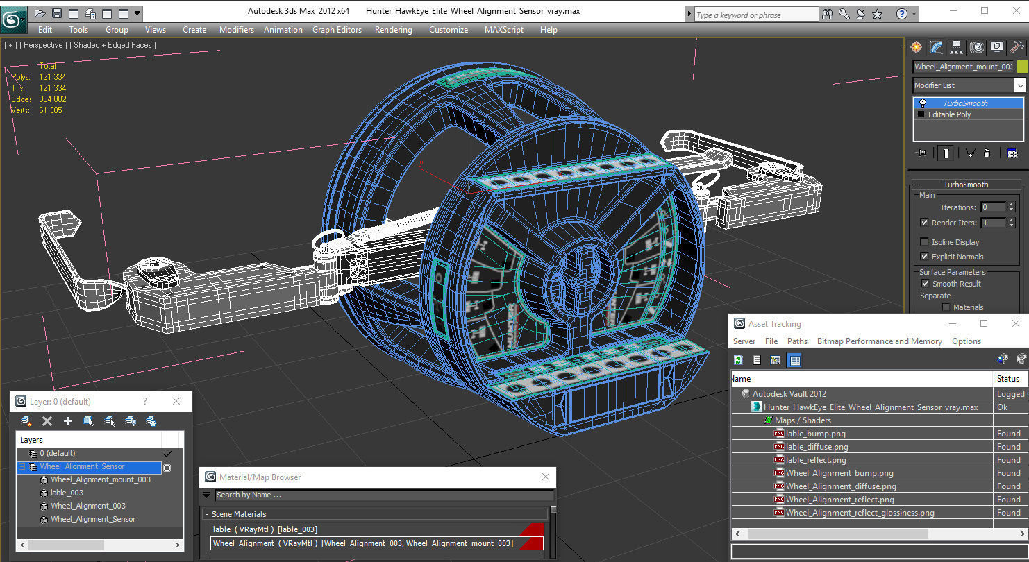Open the Utilities hammer panel icon
This screenshot has height=562, width=1029.
1017,47
